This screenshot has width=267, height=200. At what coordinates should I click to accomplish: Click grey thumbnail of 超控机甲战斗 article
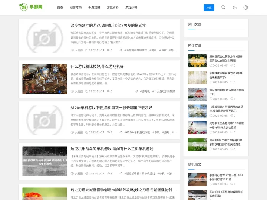coord(44,161)
